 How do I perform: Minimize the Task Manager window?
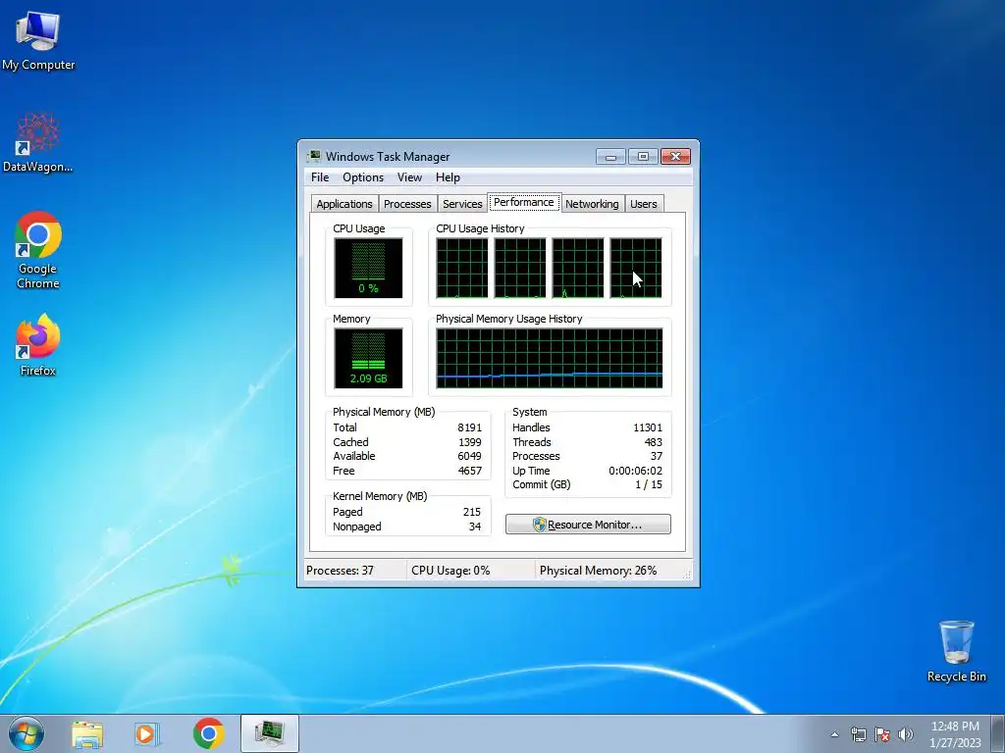coord(610,156)
